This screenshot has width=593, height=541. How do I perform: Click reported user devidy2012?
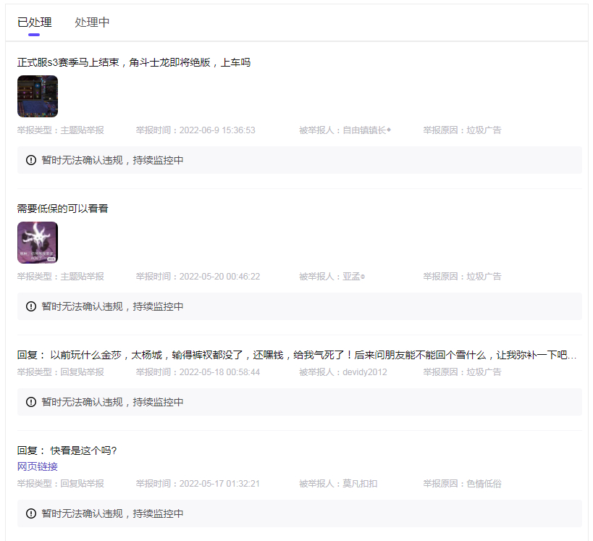[365, 372]
